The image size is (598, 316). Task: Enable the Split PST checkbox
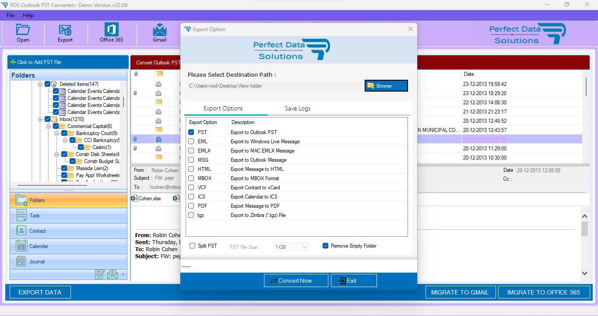click(x=192, y=246)
